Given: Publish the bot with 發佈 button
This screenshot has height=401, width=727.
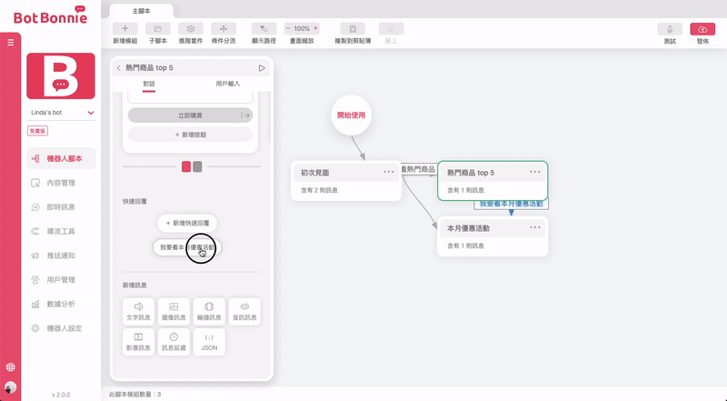Looking at the screenshot, I should [x=702, y=29].
